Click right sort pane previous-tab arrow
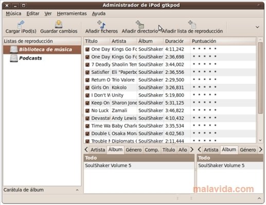 (199, 150)
